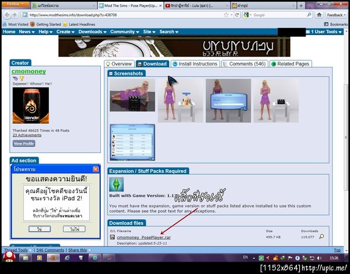The width and height of the screenshot is (350, 274).
Task: Open the Blender can avatar image
Action: pyautogui.click(x=31, y=106)
